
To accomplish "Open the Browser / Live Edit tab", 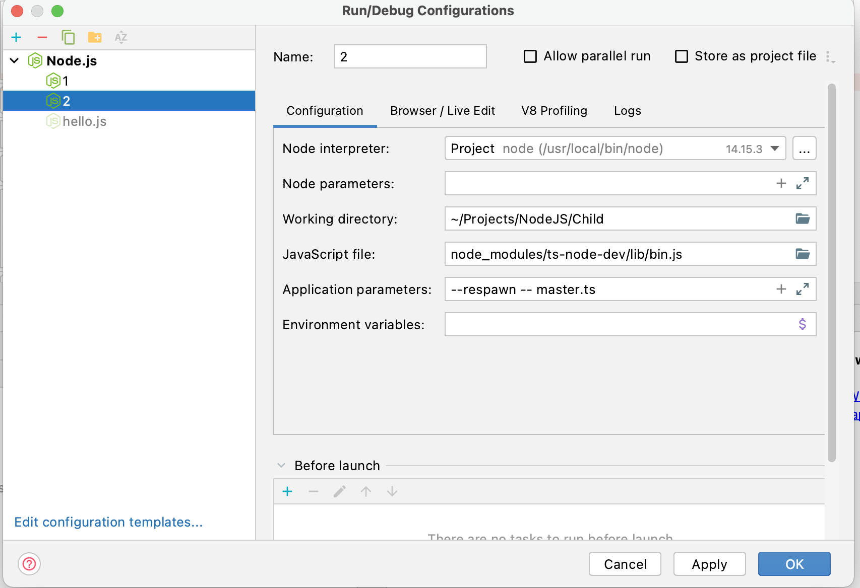I will point(443,111).
